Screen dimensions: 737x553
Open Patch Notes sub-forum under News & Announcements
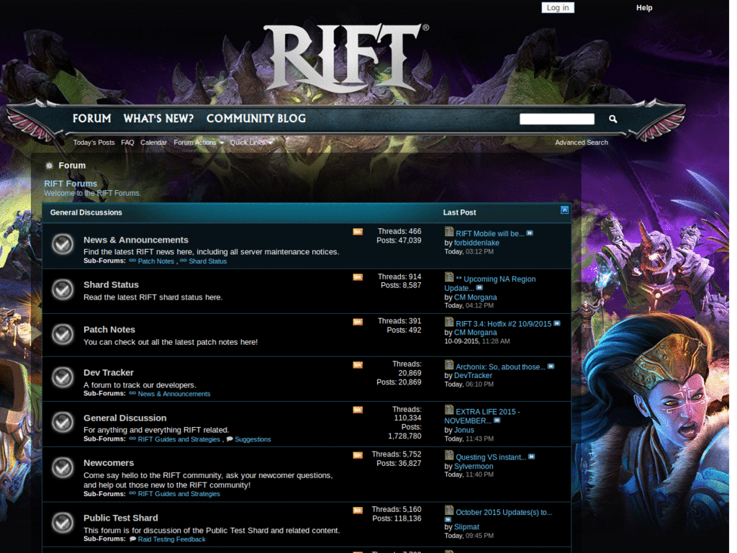(156, 261)
